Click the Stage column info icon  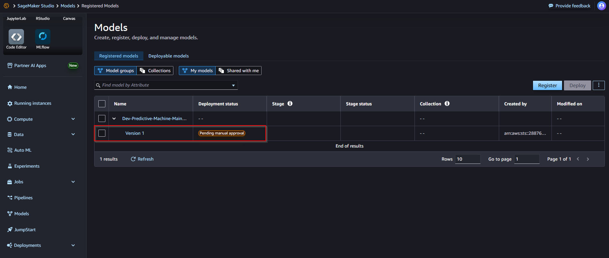(x=290, y=103)
